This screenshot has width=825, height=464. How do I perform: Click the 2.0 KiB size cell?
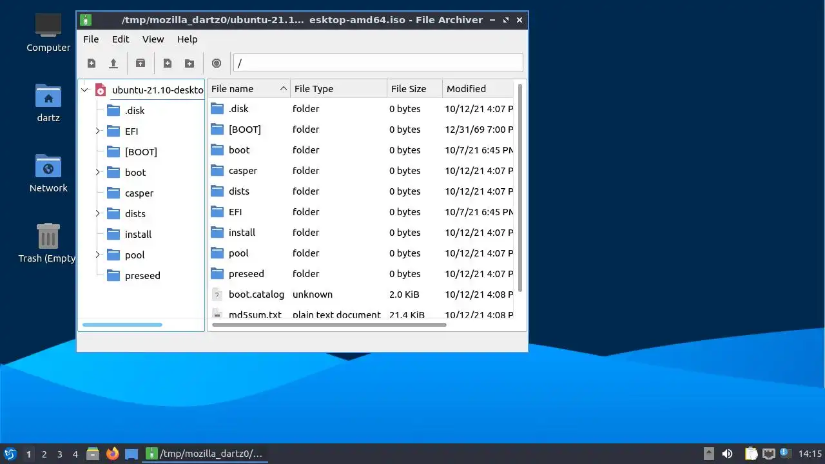(404, 295)
